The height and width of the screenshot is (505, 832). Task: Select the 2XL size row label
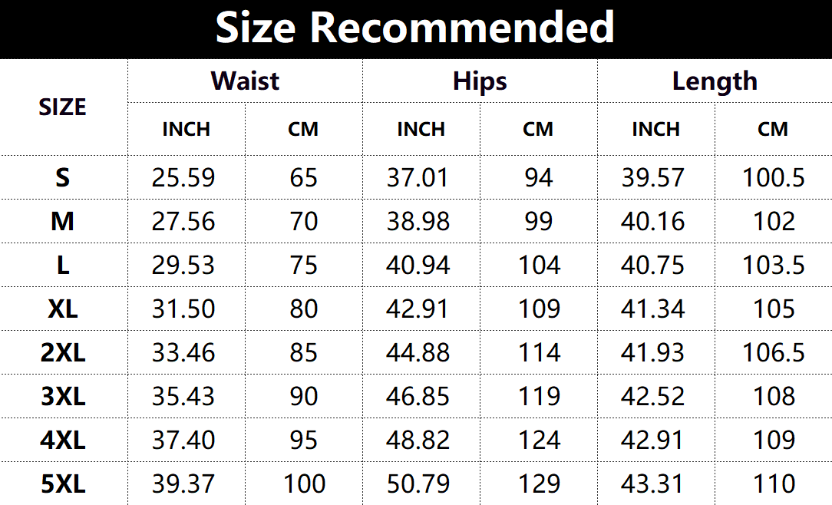point(63,353)
